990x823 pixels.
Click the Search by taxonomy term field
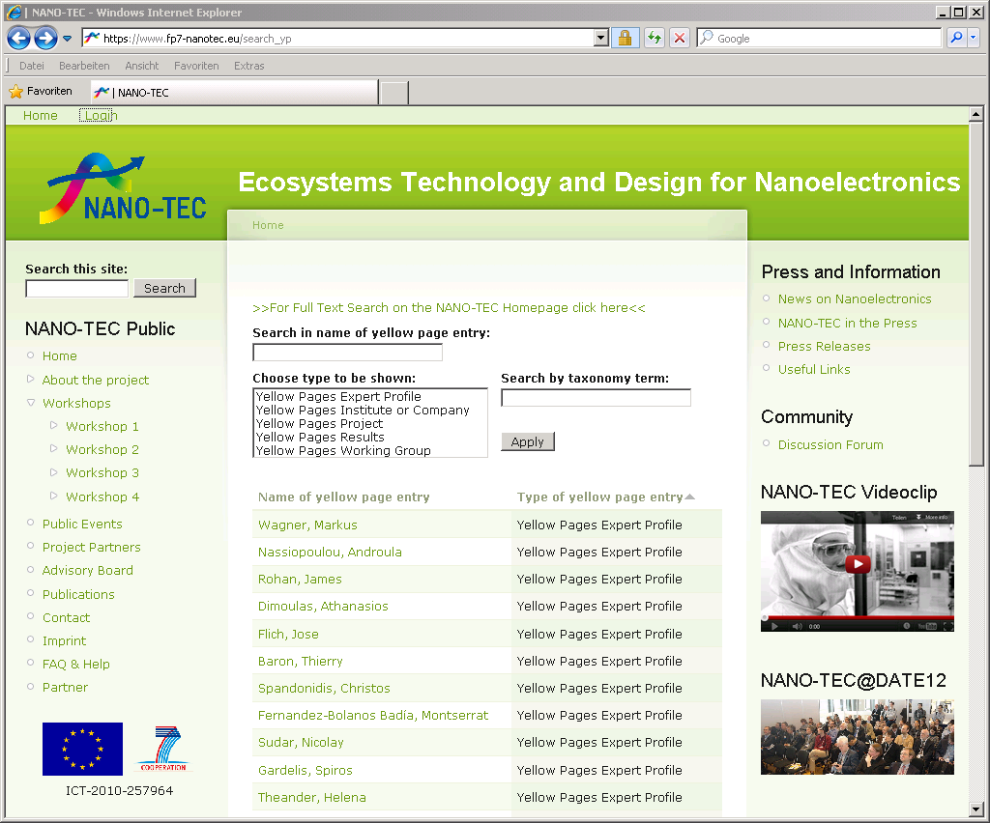pyautogui.click(x=596, y=398)
